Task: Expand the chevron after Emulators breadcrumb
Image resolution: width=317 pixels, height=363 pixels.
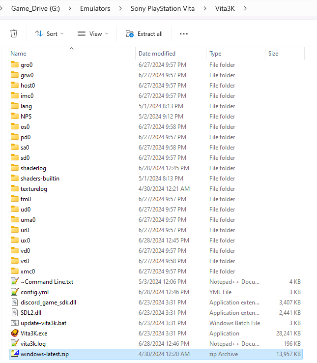Action: tap(120, 8)
